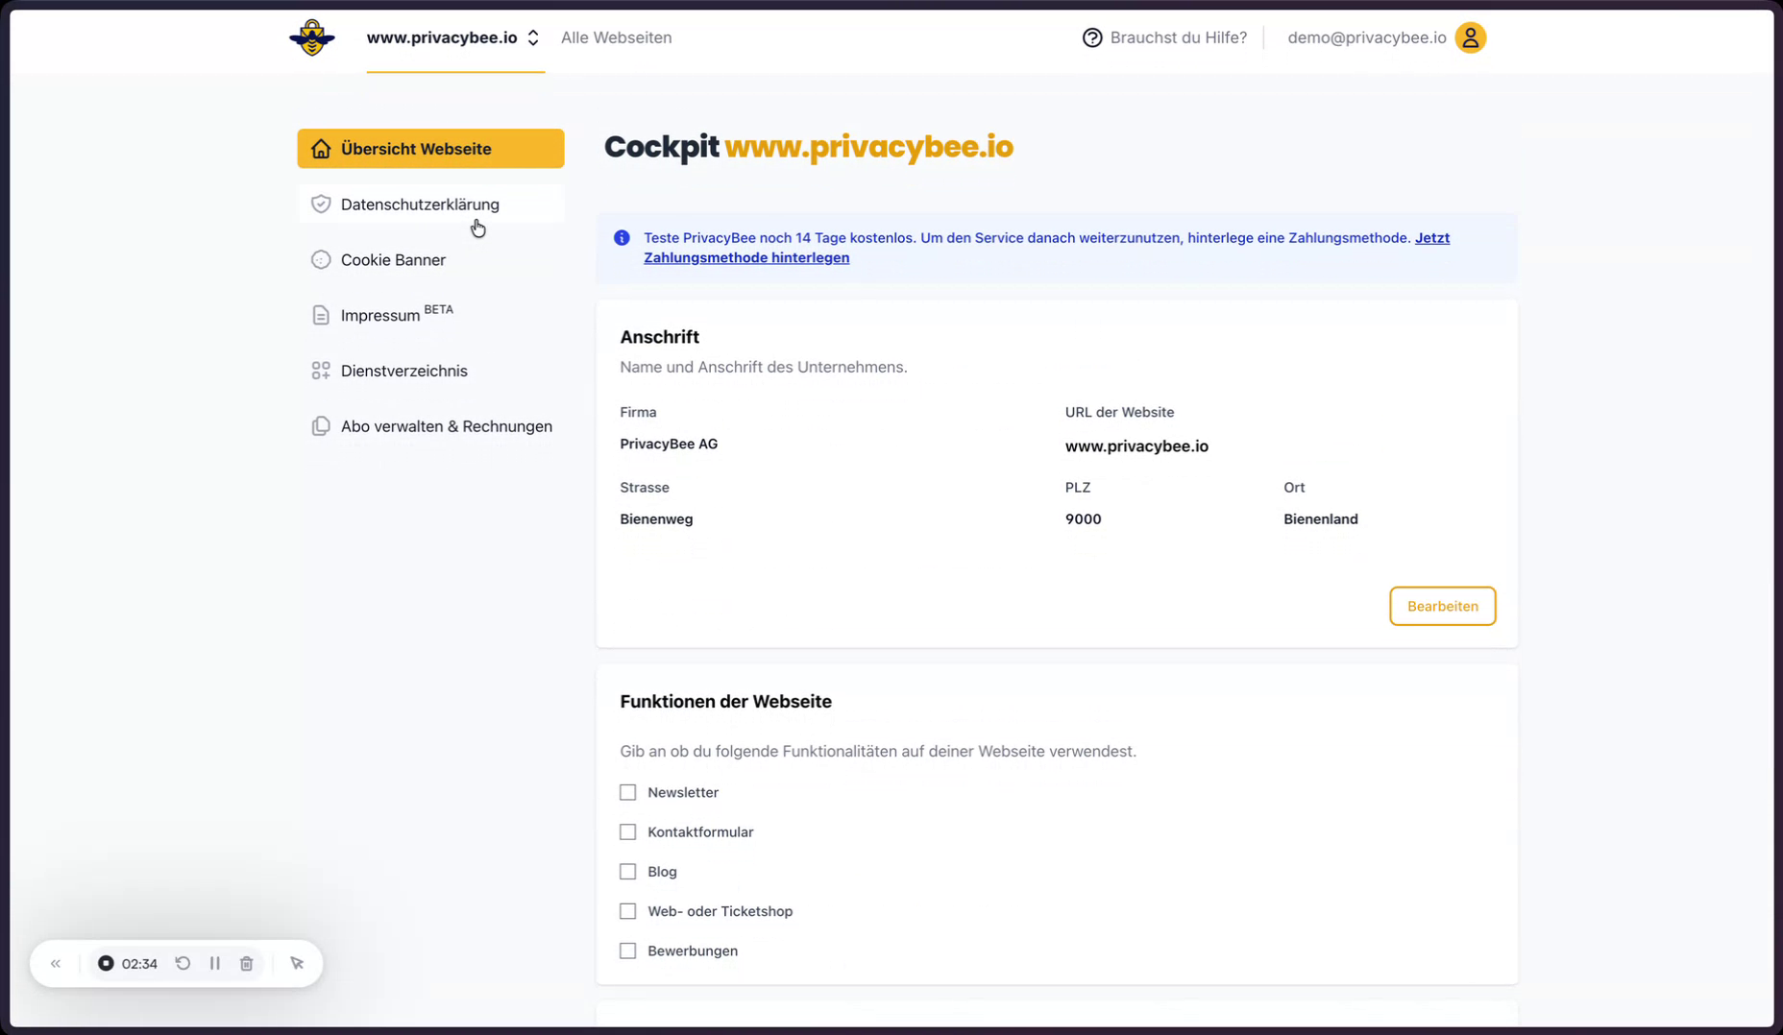This screenshot has height=1035, width=1783.
Task: Go to Alle Webseiten
Action: [616, 37]
